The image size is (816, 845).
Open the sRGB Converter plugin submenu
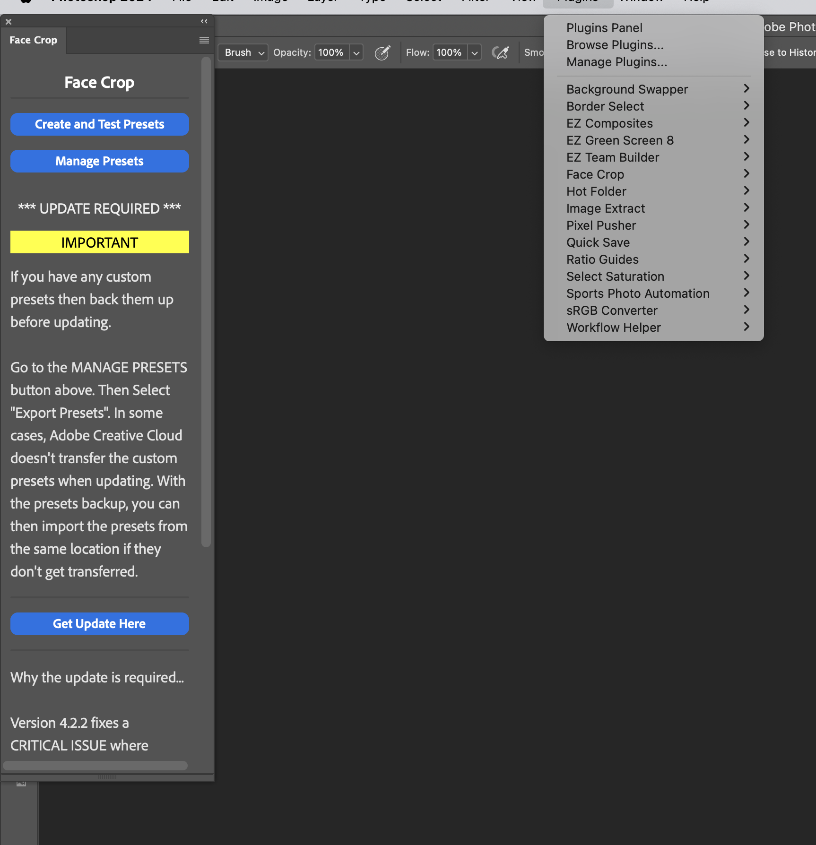tap(653, 310)
